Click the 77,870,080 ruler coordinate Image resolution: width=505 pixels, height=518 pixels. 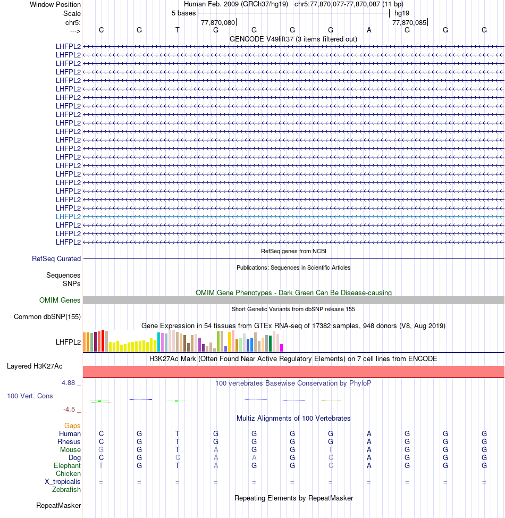pyautogui.click(x=218, y=22)
